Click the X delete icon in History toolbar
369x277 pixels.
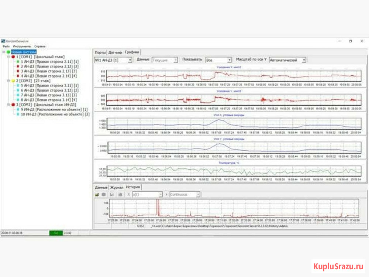click(128, 194)
